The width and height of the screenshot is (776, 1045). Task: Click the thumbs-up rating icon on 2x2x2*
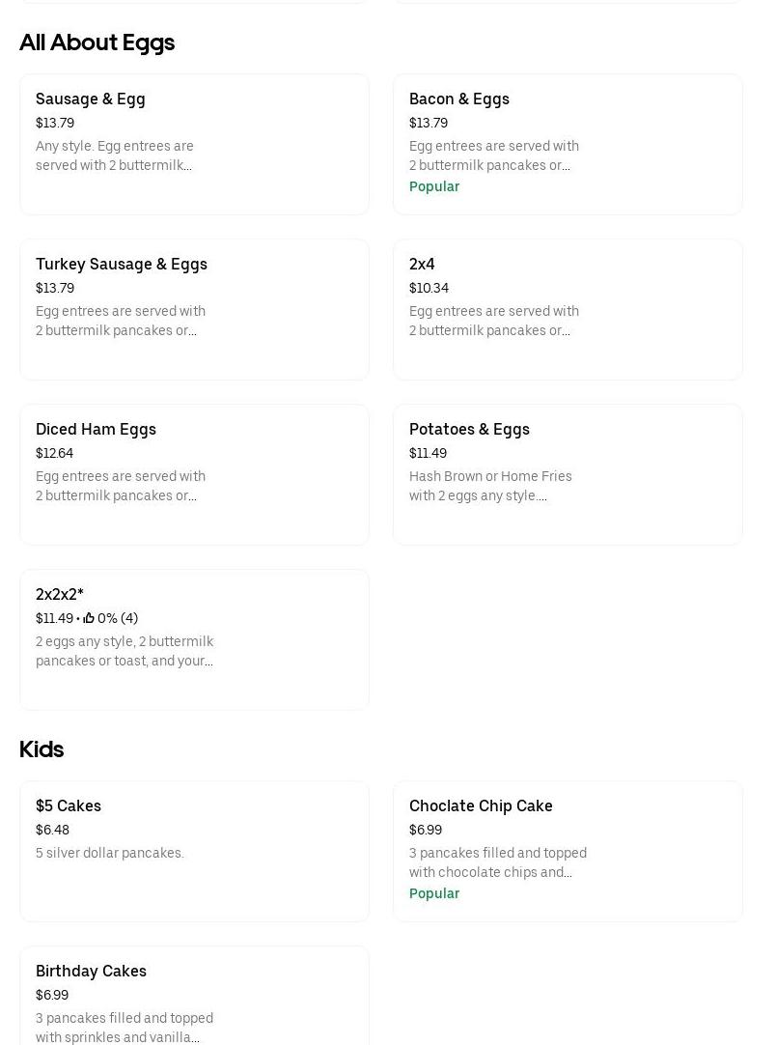89,618
